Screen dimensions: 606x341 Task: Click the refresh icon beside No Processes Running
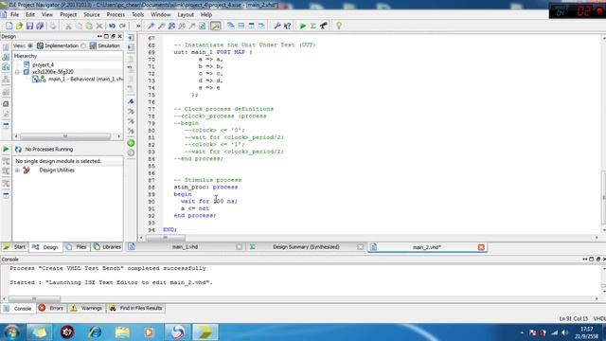click(18, 150)
